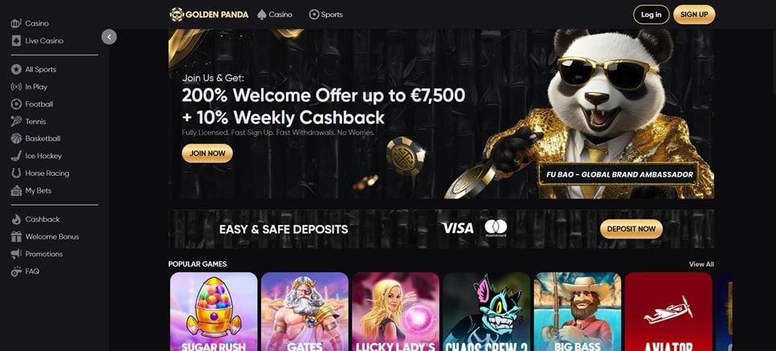Launch the Sugar Rush game thumbnail

[x=214, y=312]
